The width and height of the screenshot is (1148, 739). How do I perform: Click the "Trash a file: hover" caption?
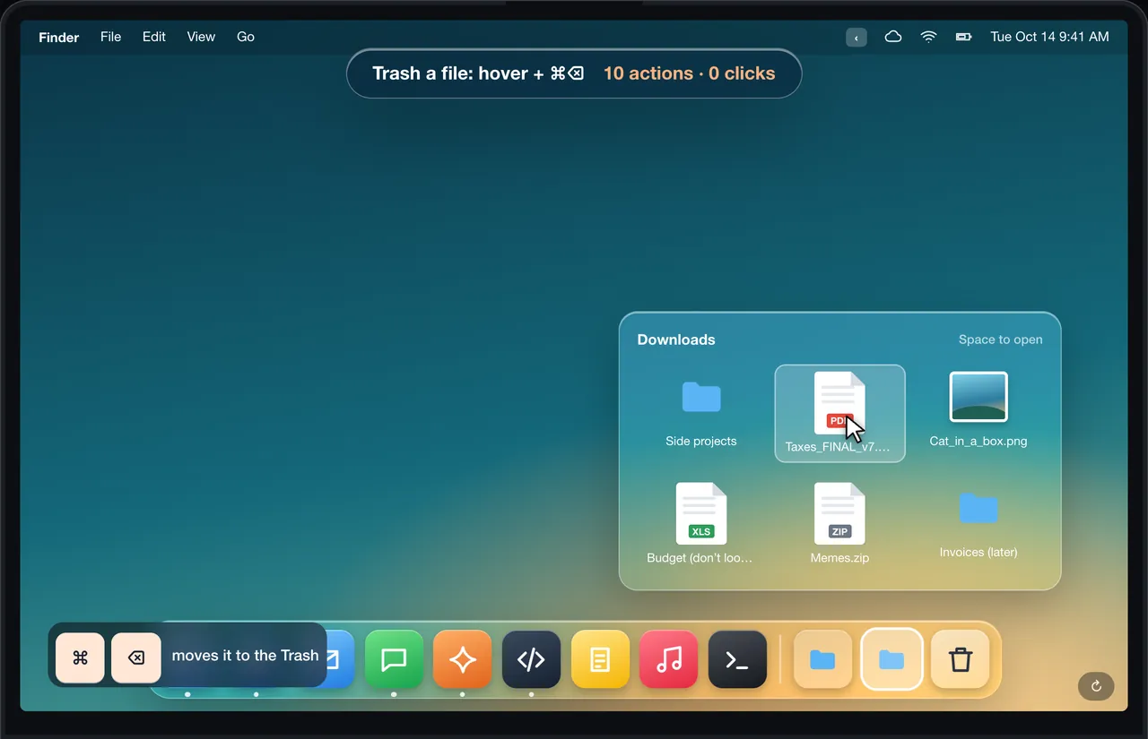pyautogui.click(x=450, y=73)
